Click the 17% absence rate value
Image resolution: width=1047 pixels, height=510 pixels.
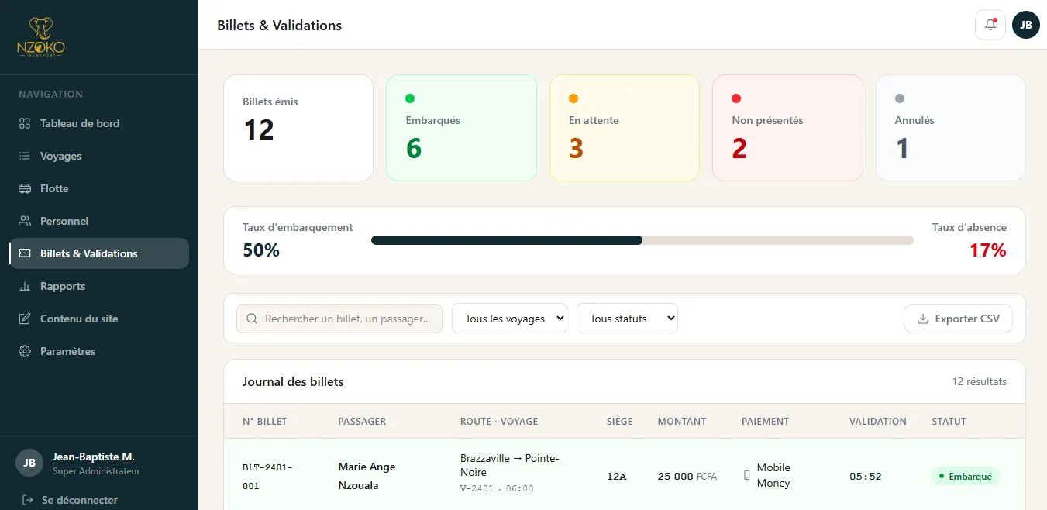pyautogui.click(x=988, y=250)
